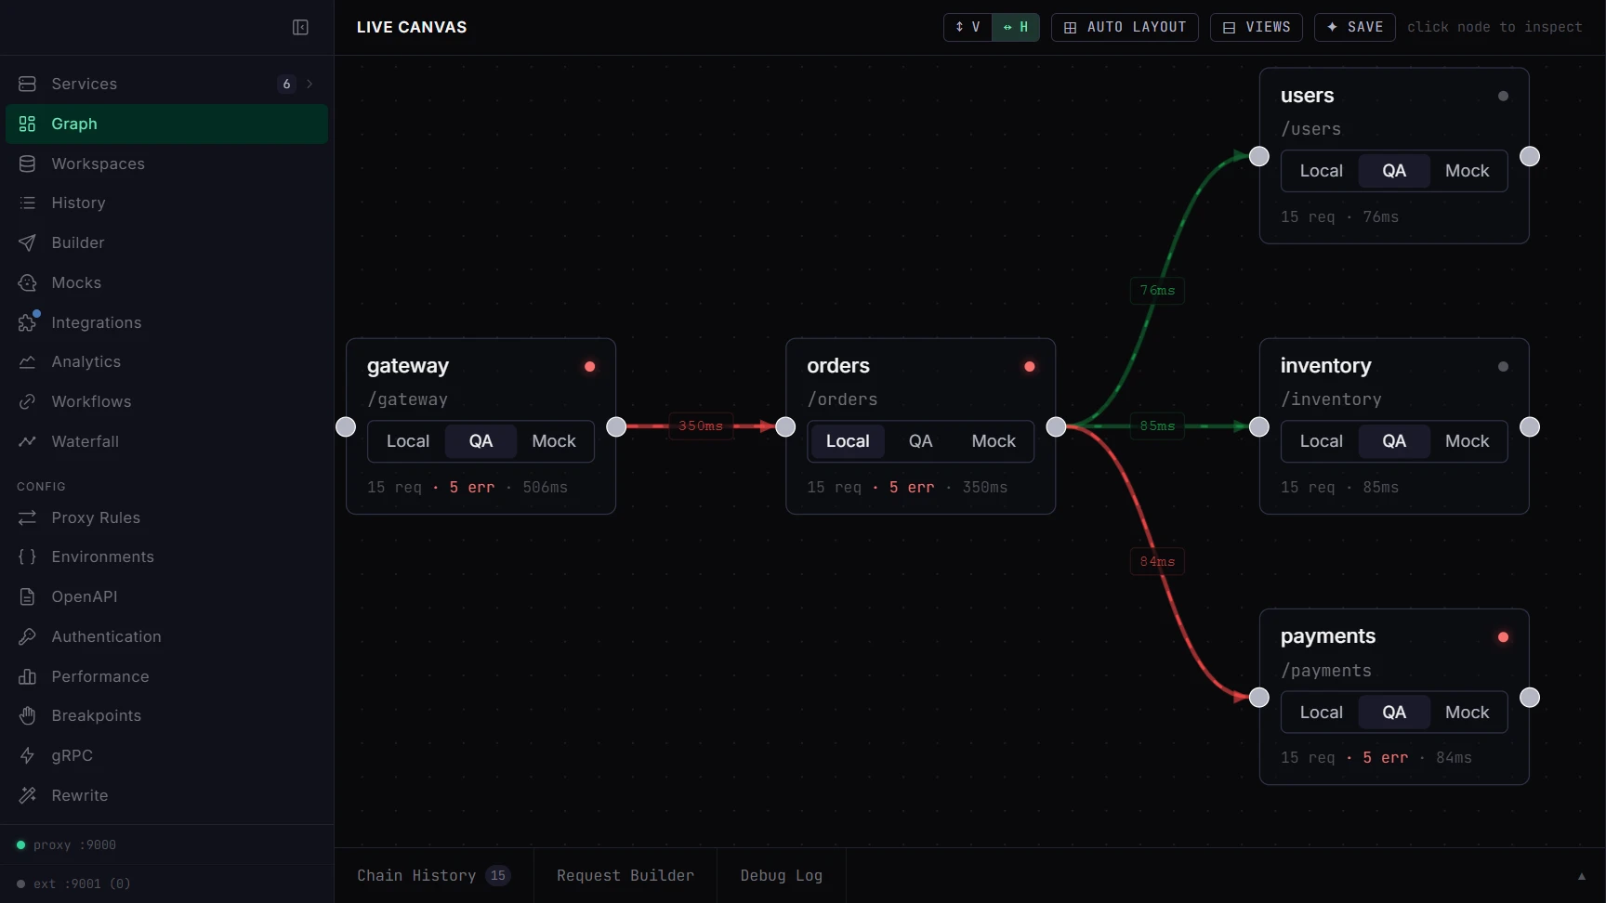Click AUTO LAYOUT button
Image resolution: width=1606 pixels, height=903 pixels.
tap(1125, 27)
